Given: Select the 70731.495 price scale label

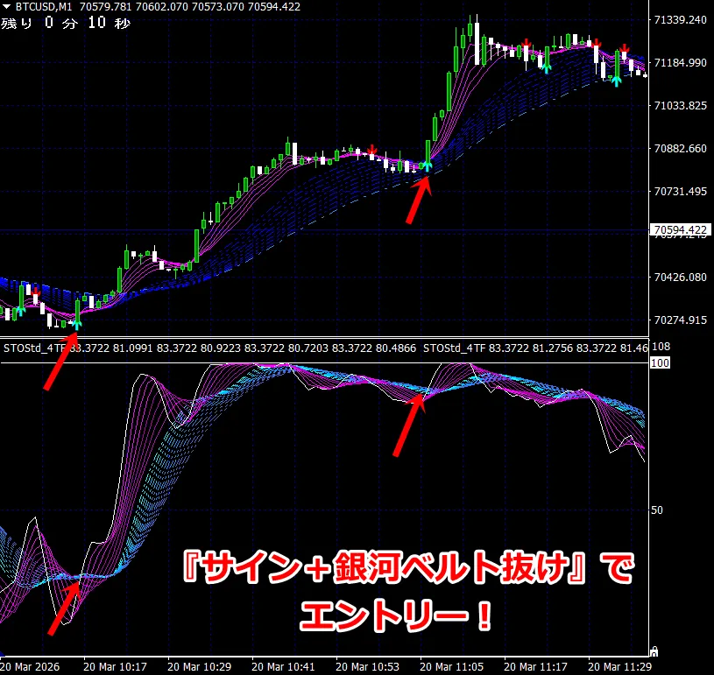Looking at the screenshot, I should [681, 191].
